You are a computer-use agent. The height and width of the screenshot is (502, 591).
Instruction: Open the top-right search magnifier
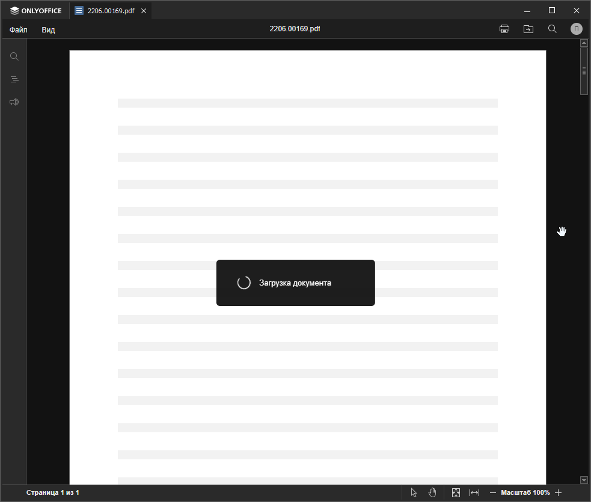coord(552,28)
